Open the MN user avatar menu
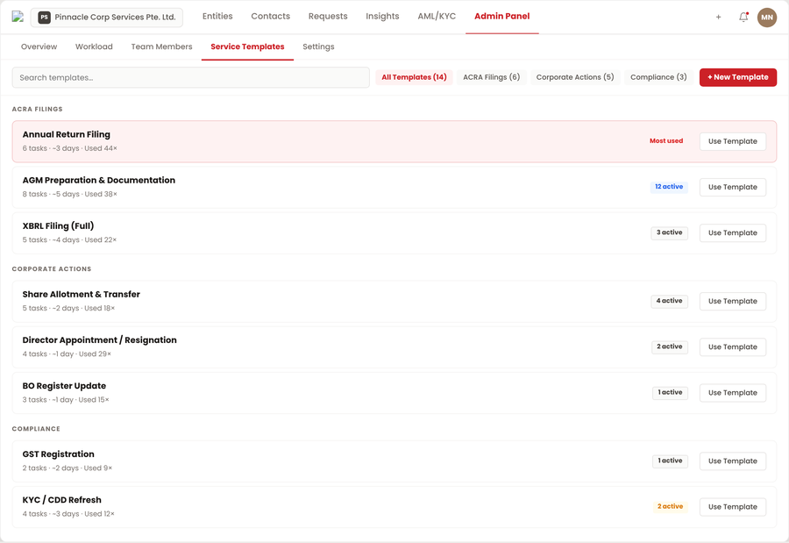This screenshot has height=543, width=789. 767,17
